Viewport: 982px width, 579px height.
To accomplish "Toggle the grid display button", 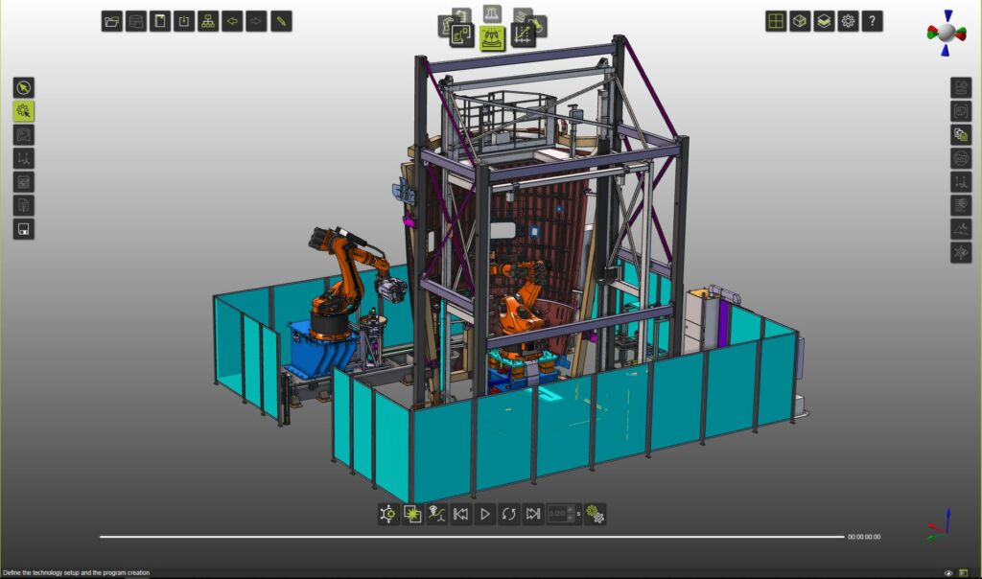I will tap(777, 21).
